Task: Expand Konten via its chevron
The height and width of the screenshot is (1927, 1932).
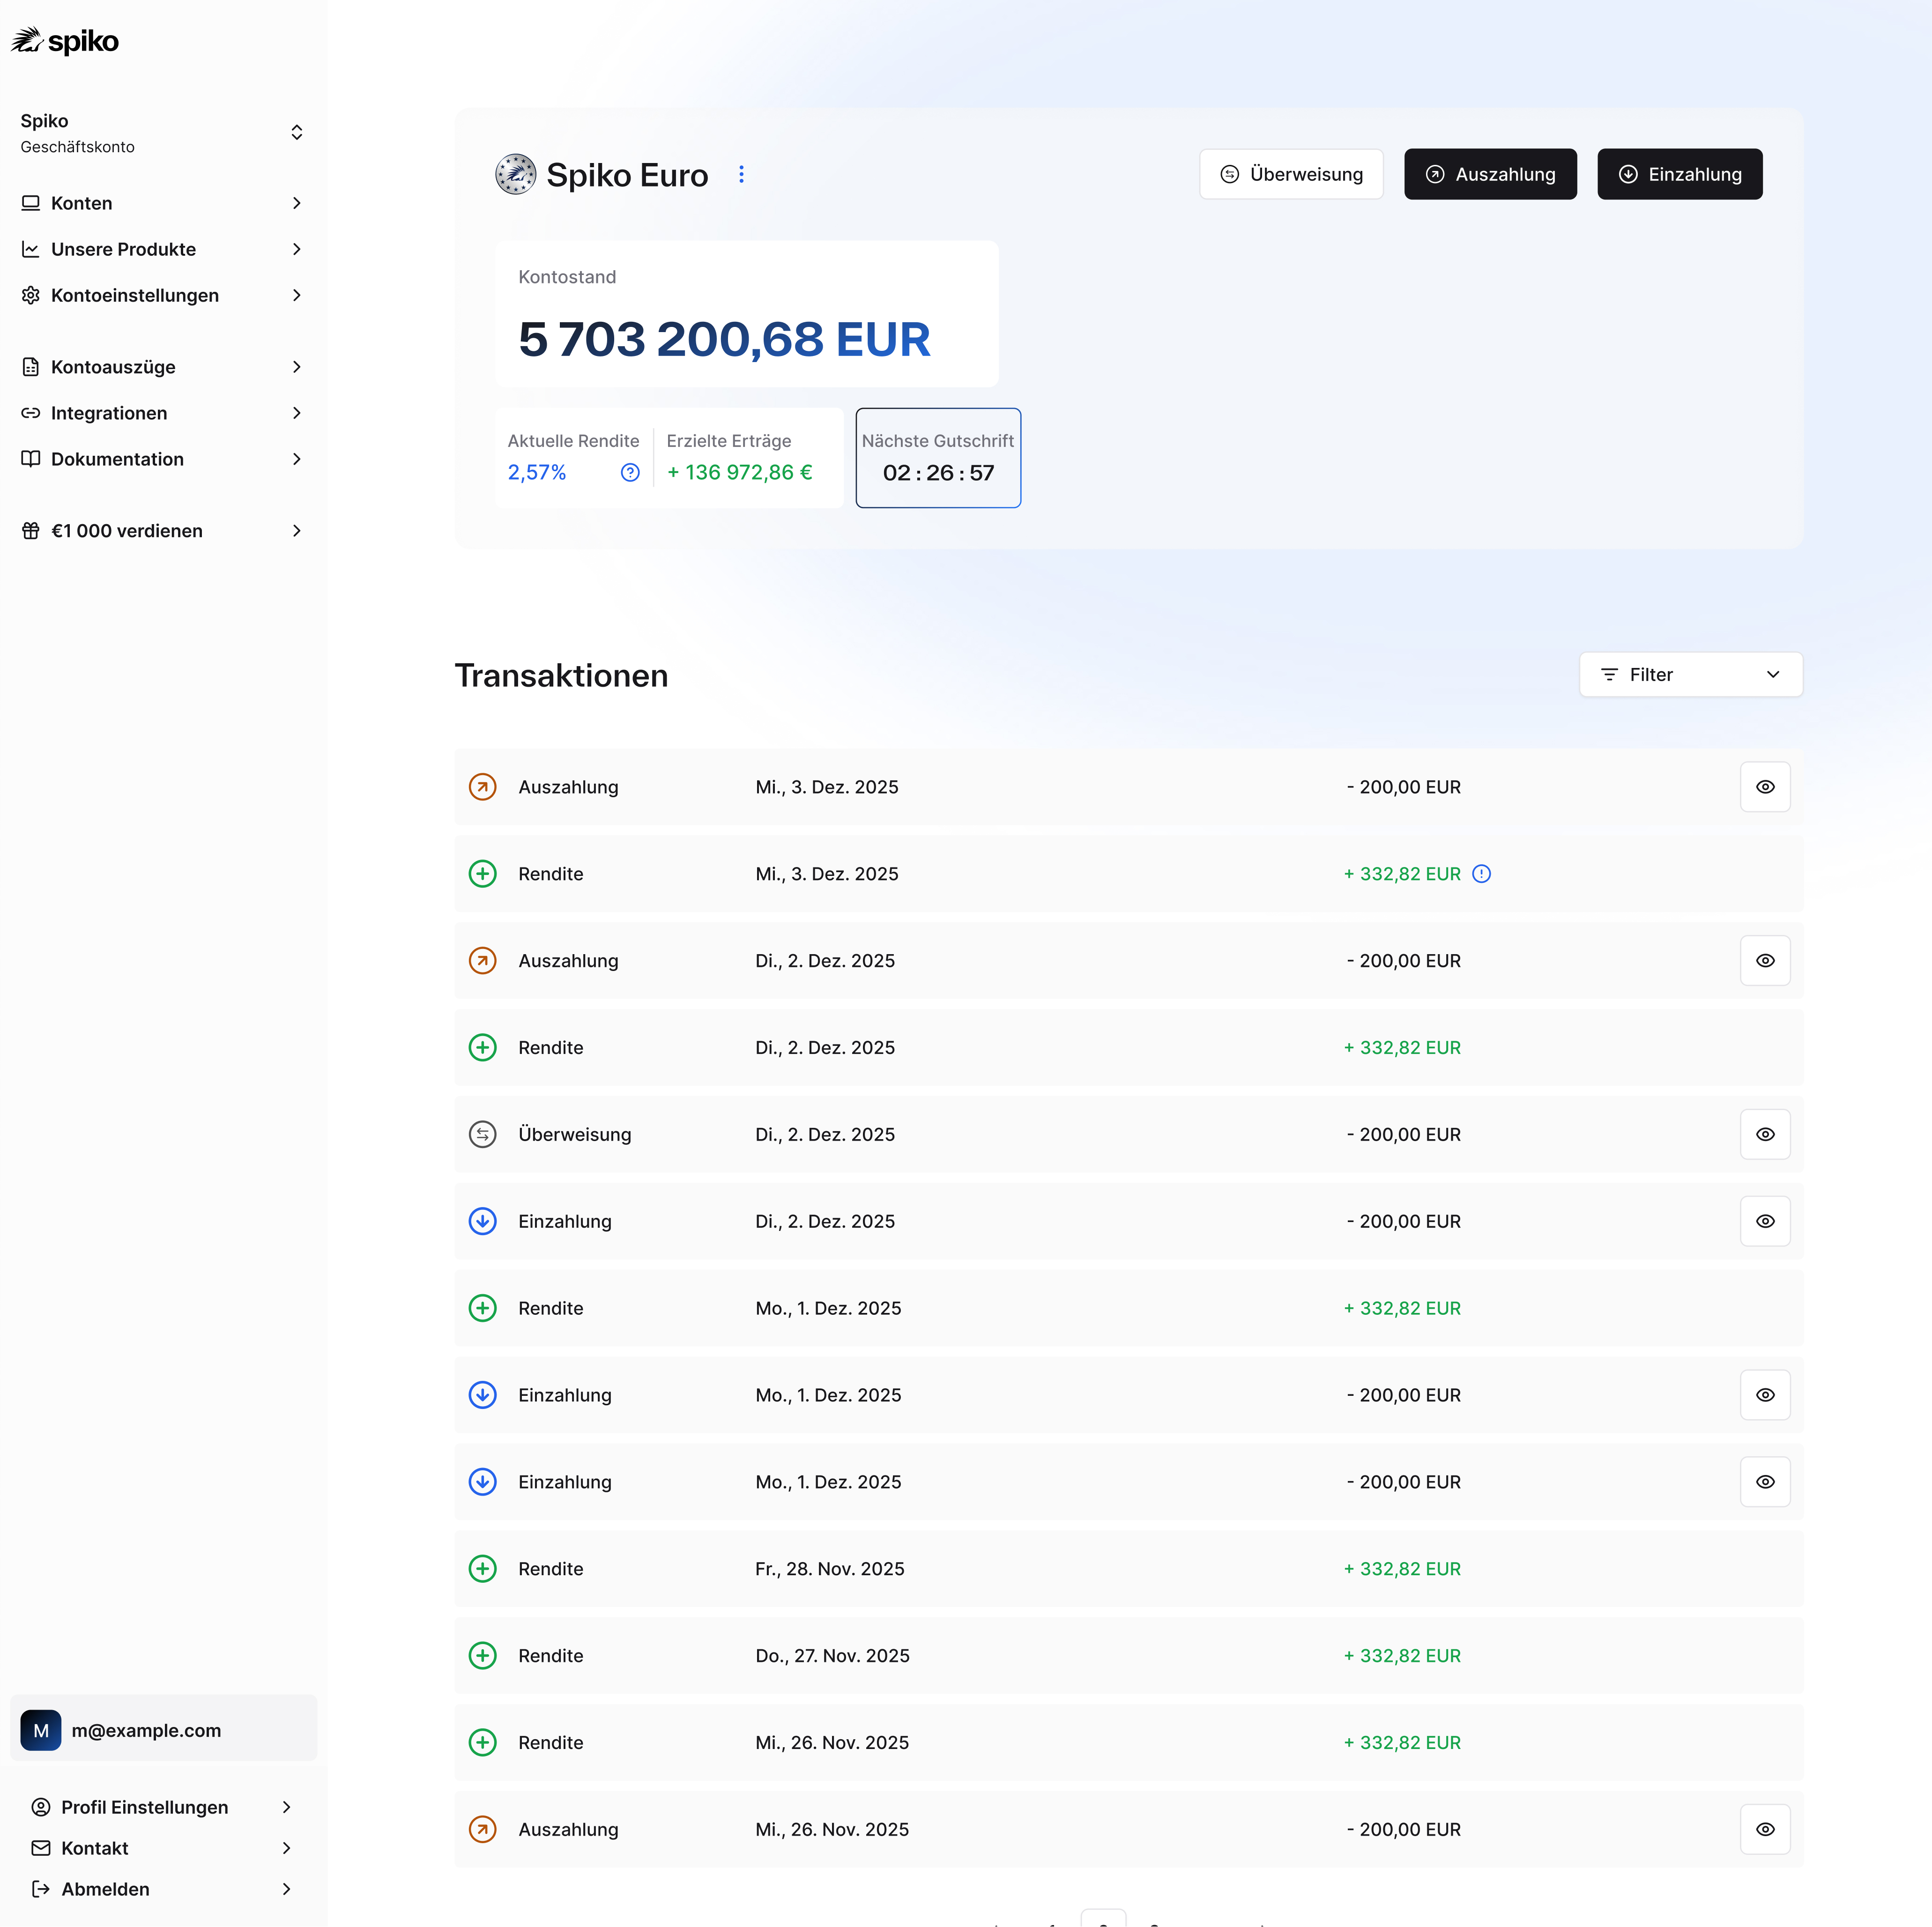Action: coord(297,203)
